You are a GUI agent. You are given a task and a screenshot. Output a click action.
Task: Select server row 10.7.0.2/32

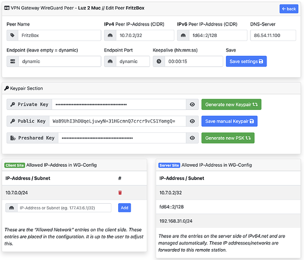click(229, 193)
